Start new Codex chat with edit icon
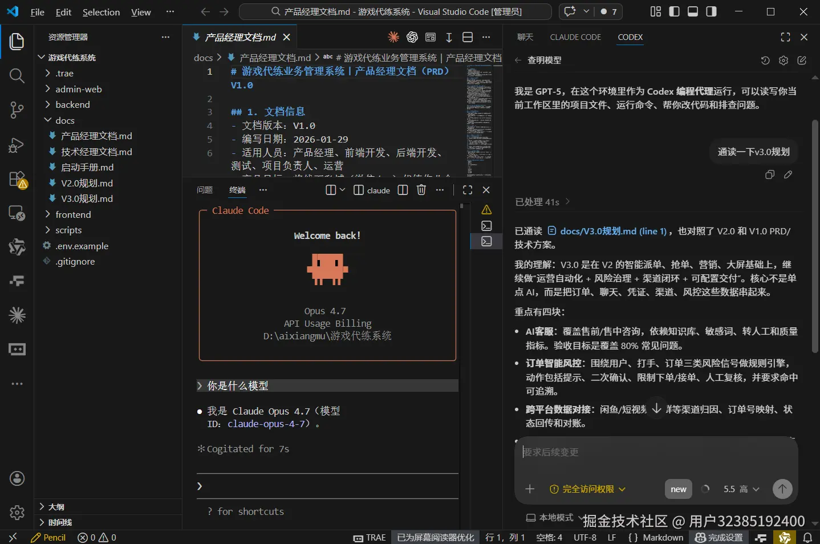This screenshot has width=820, height=544. pyautogui.click(x=802, y=60)
